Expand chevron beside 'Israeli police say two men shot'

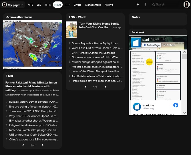pos(70,81)
